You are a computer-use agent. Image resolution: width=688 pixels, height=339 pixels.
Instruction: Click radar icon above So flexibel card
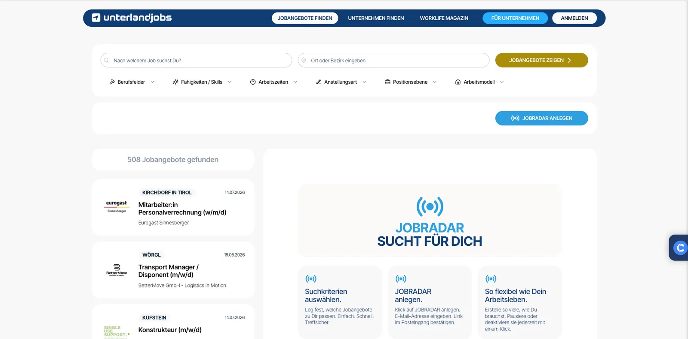click(x=491, y=279)
